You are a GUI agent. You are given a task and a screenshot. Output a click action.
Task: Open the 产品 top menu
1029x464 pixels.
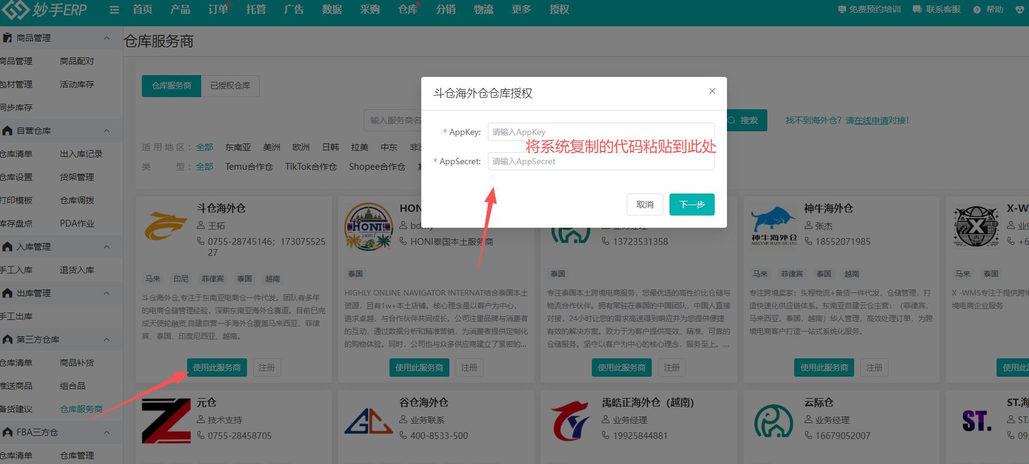tap(180, 10)
